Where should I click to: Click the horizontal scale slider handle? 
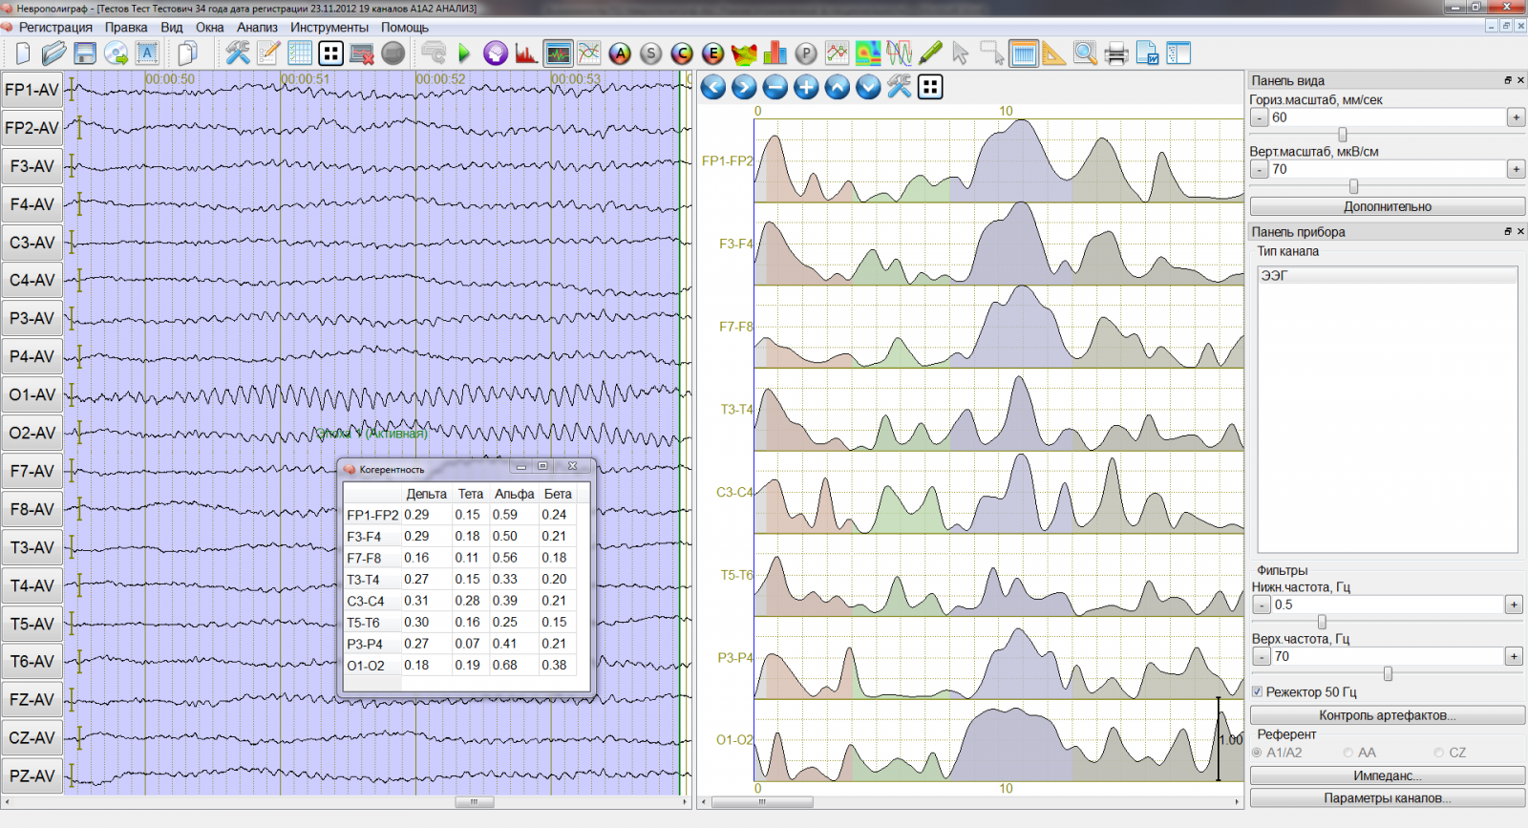pos(1343,135)
